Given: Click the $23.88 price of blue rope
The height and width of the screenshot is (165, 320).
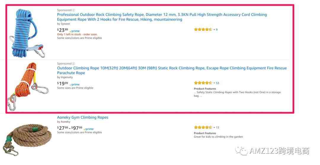Looking at the screenshot, I should point(63,30).
